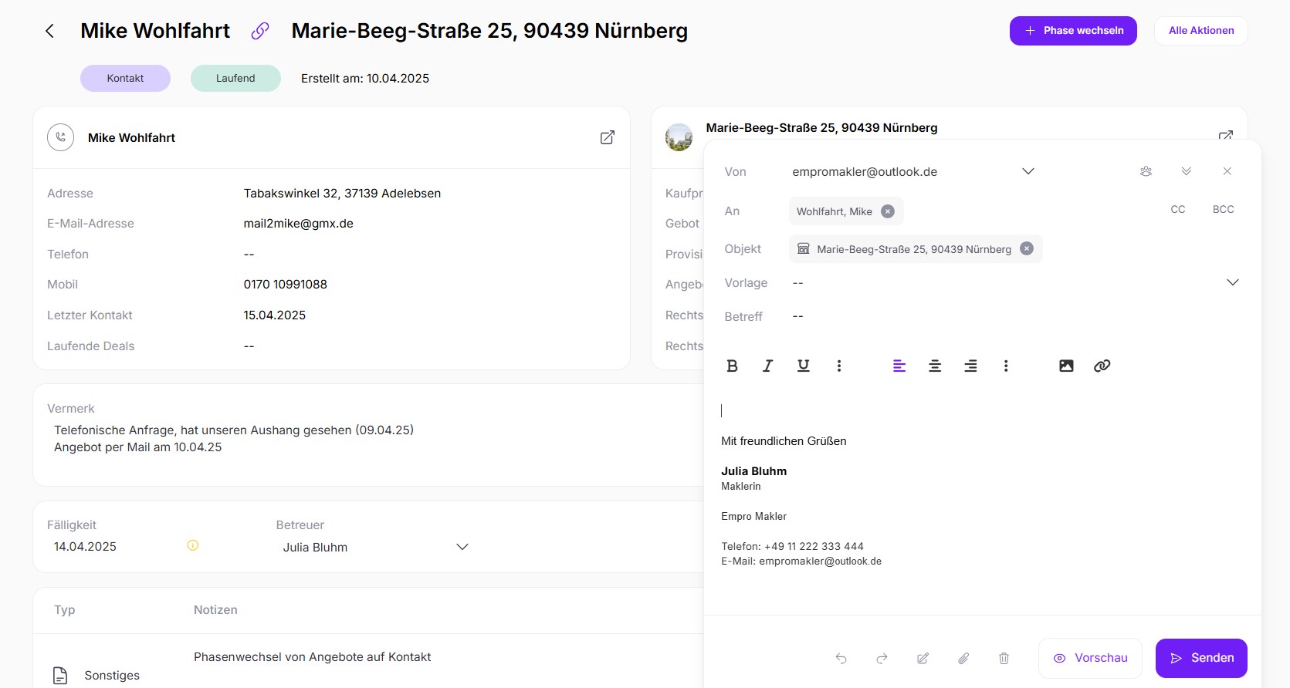Viewport: 1290px width, 688px height.
Task: Click the Laufend status tag
Action: [x=235, y=78]
